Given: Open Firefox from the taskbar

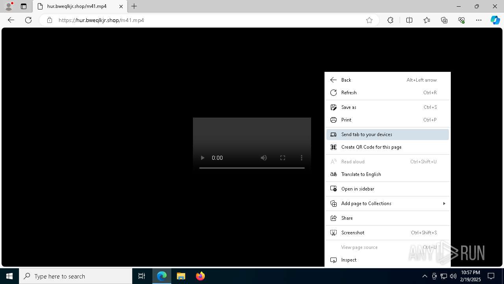Looking at the screenshot, I should pos(200,276).
